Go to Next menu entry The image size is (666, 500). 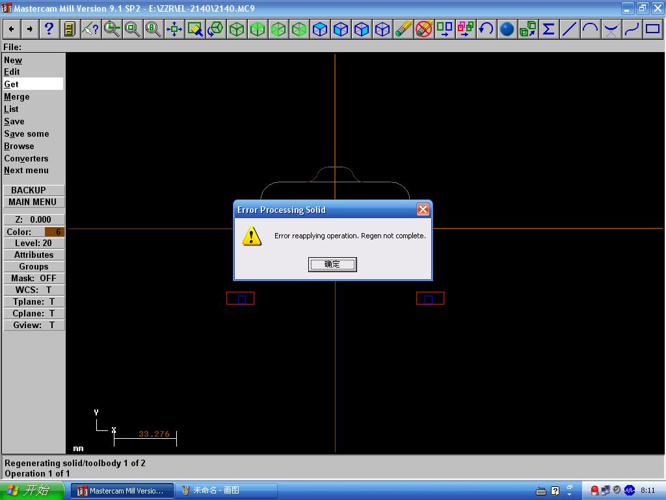[x=26, y=170]
